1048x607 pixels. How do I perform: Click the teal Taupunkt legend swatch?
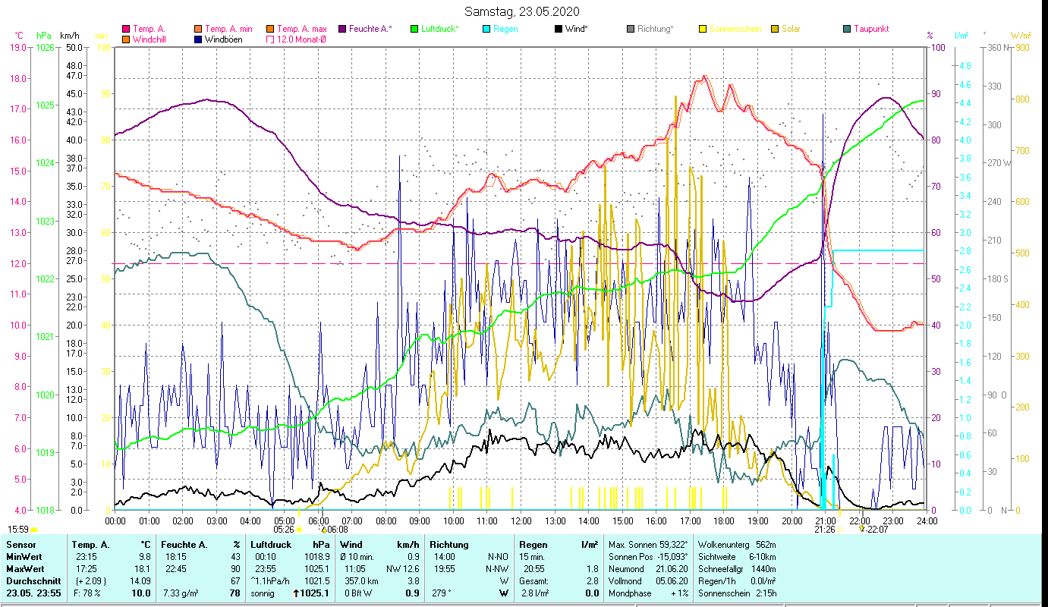tap(847, 29)
